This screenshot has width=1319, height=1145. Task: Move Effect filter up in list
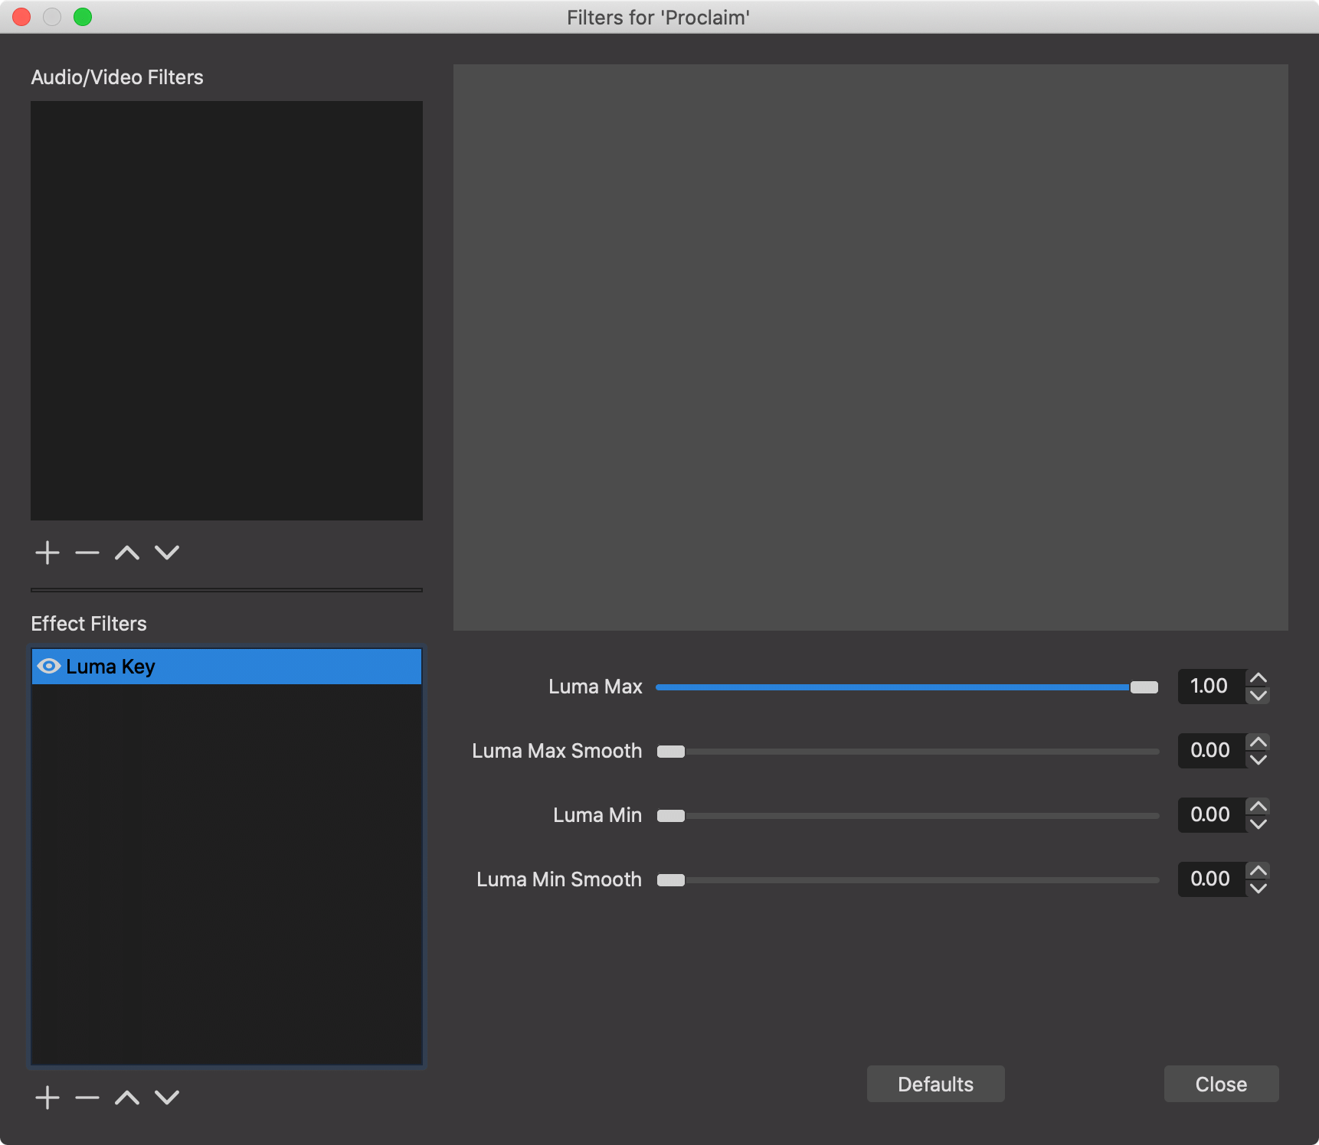tap(127, 1098)
